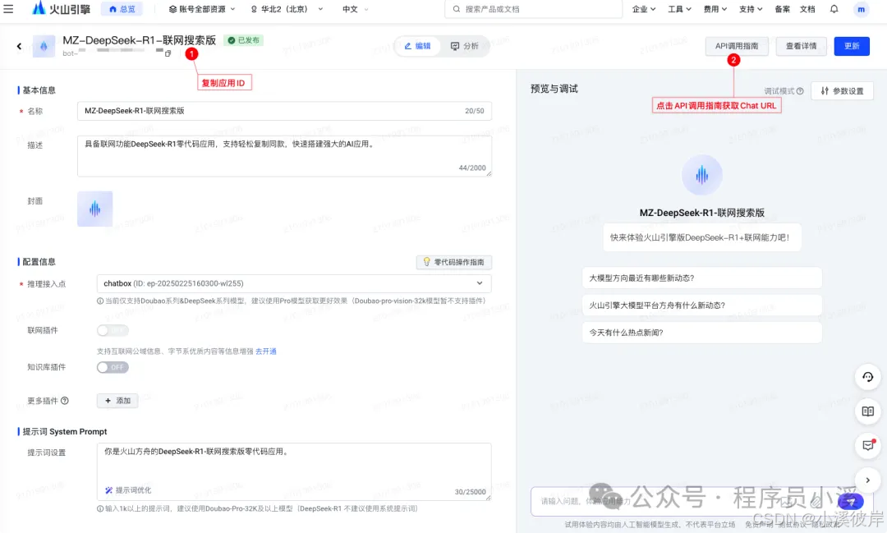Toggle the 联网插件 switch
The width and height of the screenshot is (887, 533).
click(x=113, y=330)
